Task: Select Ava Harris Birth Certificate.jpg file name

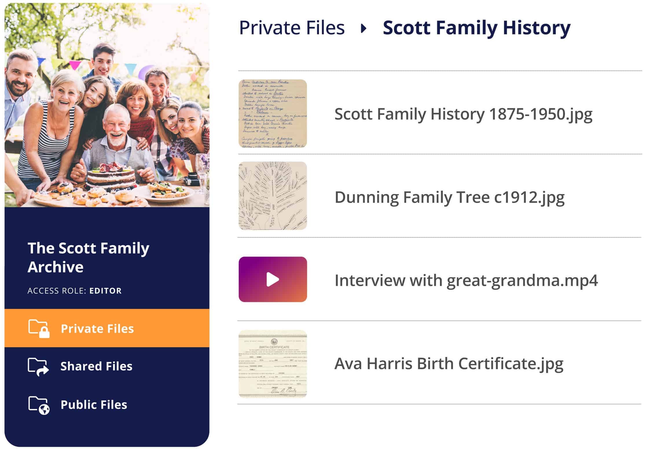Action: [x=449, y=364]
